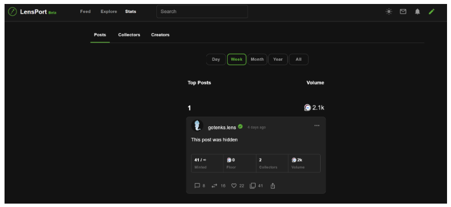Click the mirror icon showing 16
451x207 pixels.
[x=214, y=185]
